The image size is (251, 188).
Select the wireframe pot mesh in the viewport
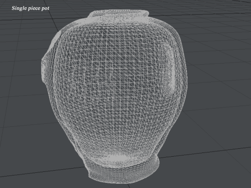tap(115, 97)
